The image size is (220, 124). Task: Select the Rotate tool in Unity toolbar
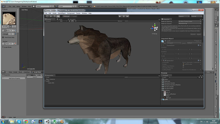[55, 16]
